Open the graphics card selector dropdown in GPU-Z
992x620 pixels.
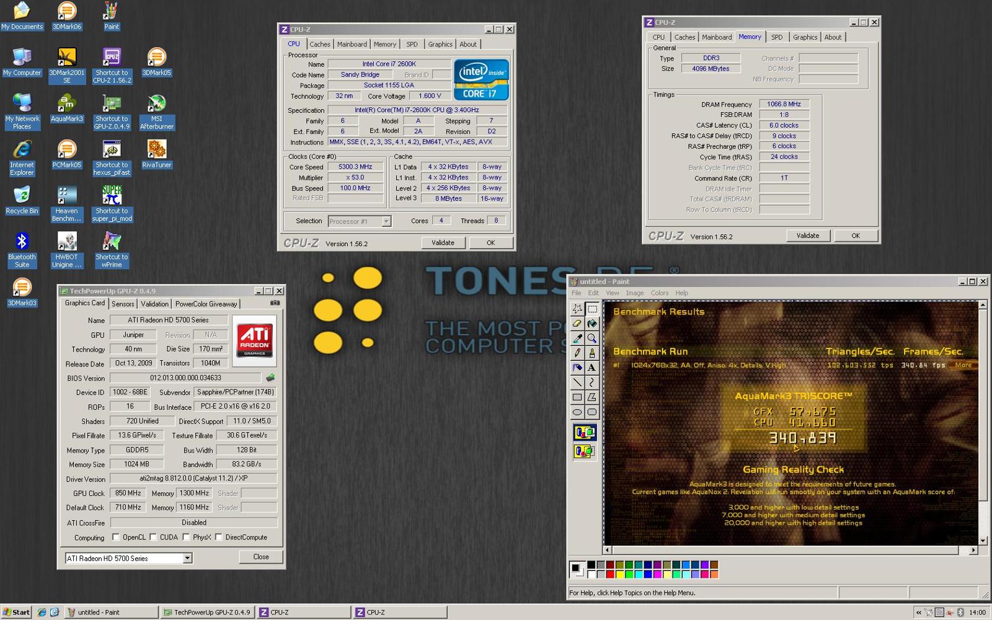[x=187, y=558]
